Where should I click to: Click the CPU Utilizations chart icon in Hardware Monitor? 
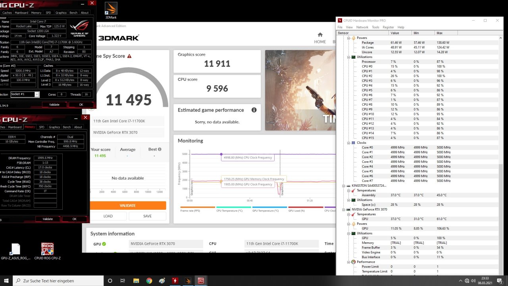point(354,57)
